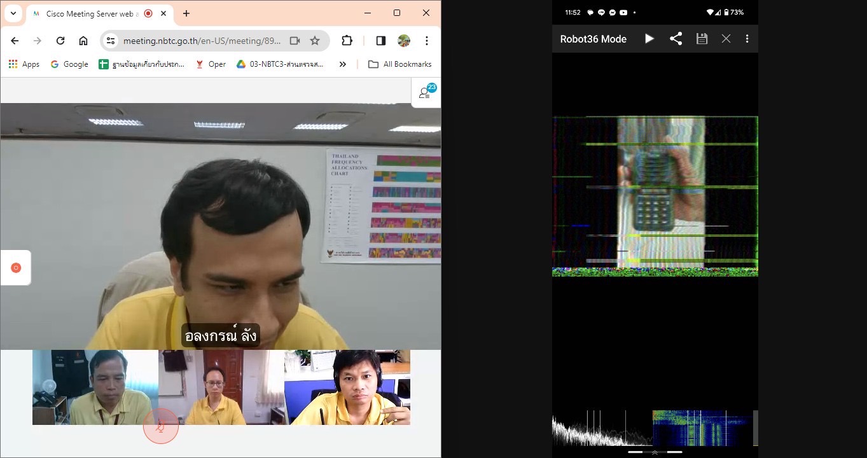Viewport: 867px width, 458px height.
Task: Reload the meeting page
Action: click(60, 41)
